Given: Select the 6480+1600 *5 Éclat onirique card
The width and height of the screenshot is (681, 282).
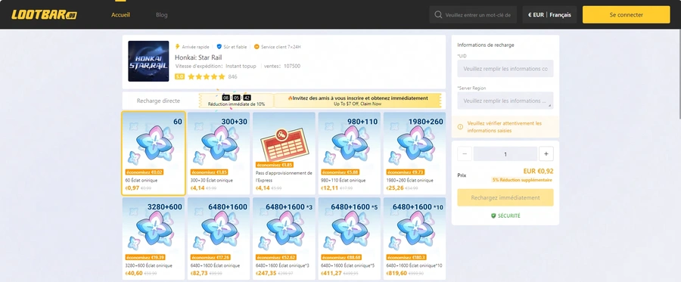Looking at the screenshot, I should click(349, 239).
